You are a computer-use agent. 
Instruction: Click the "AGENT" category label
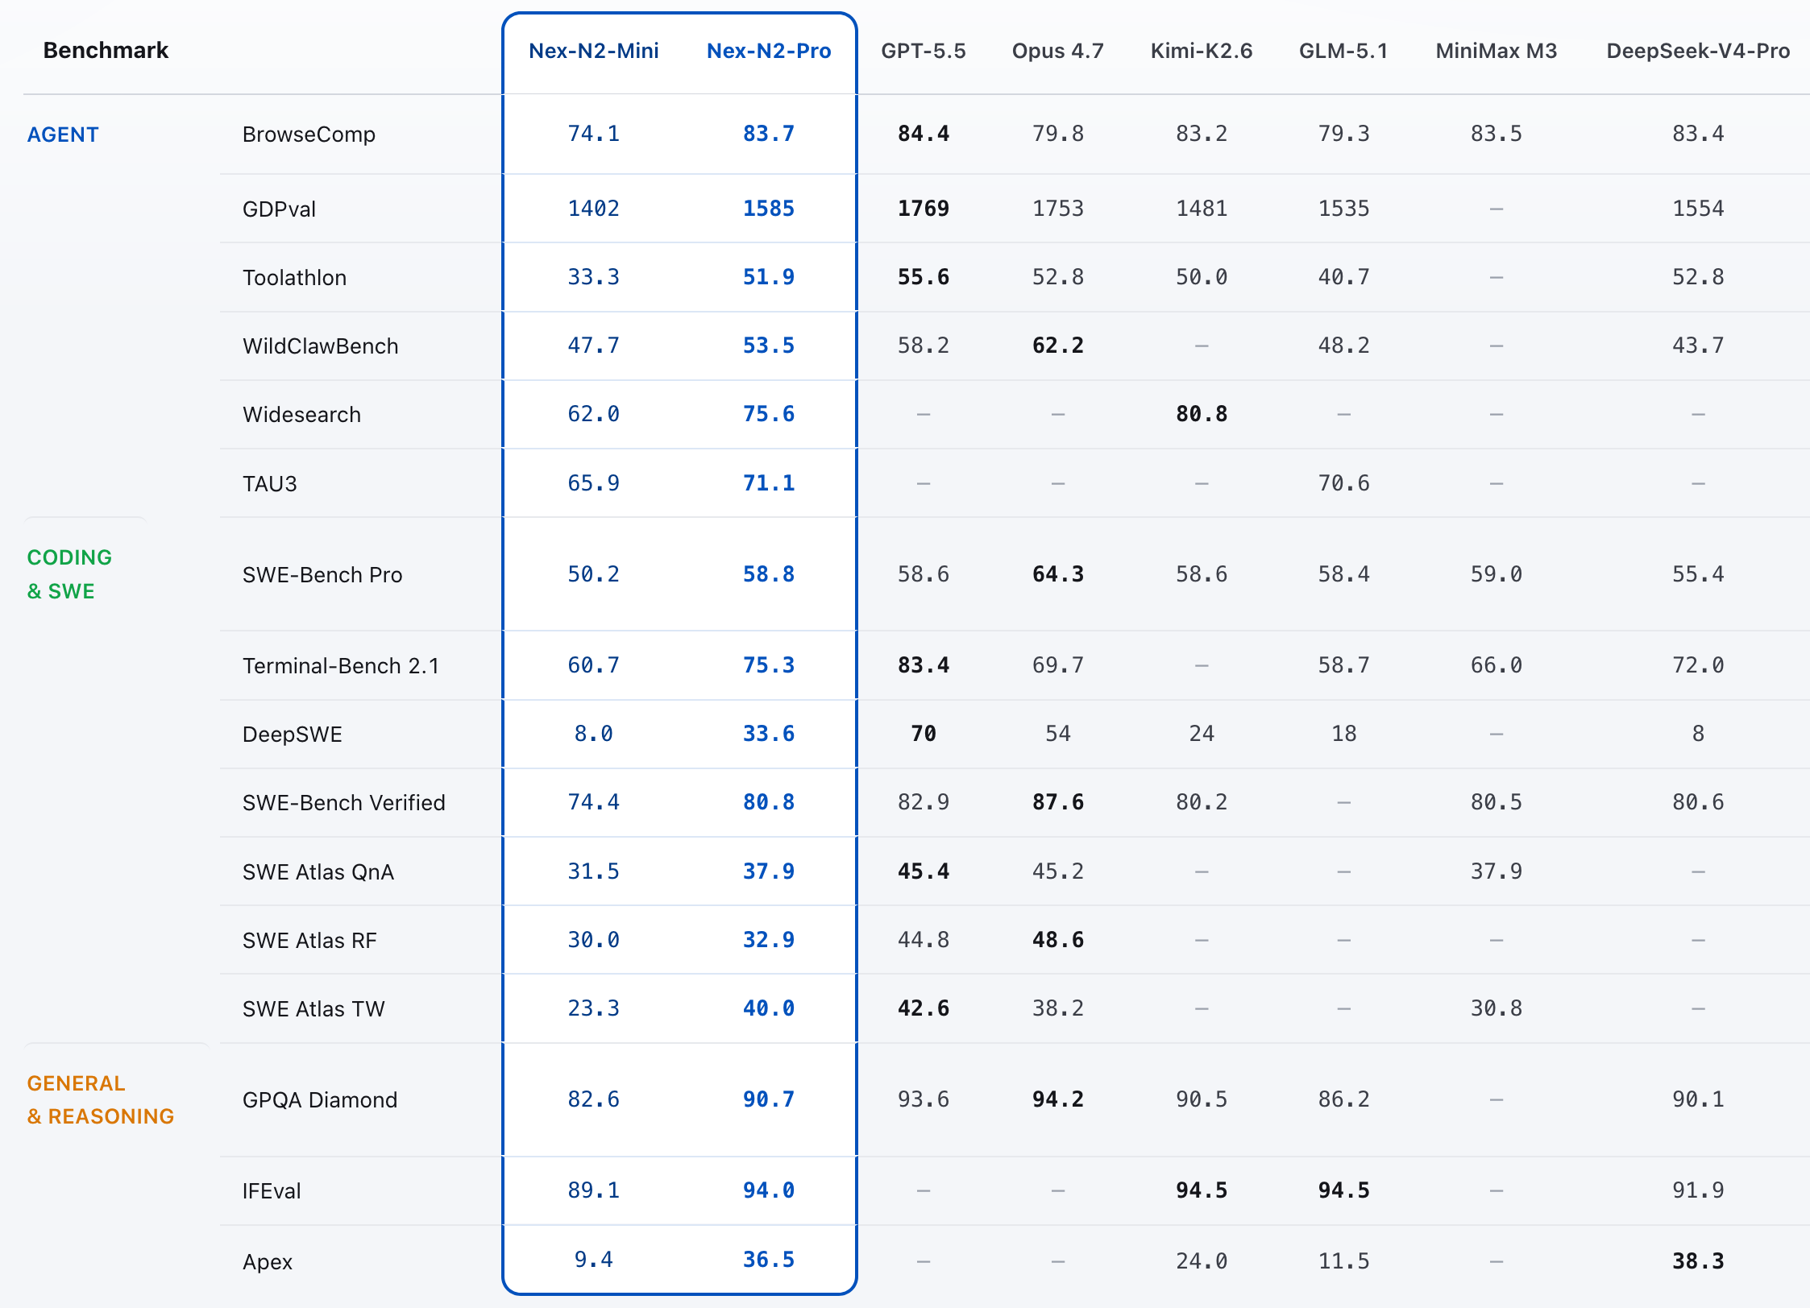click(x=63, y=135)
